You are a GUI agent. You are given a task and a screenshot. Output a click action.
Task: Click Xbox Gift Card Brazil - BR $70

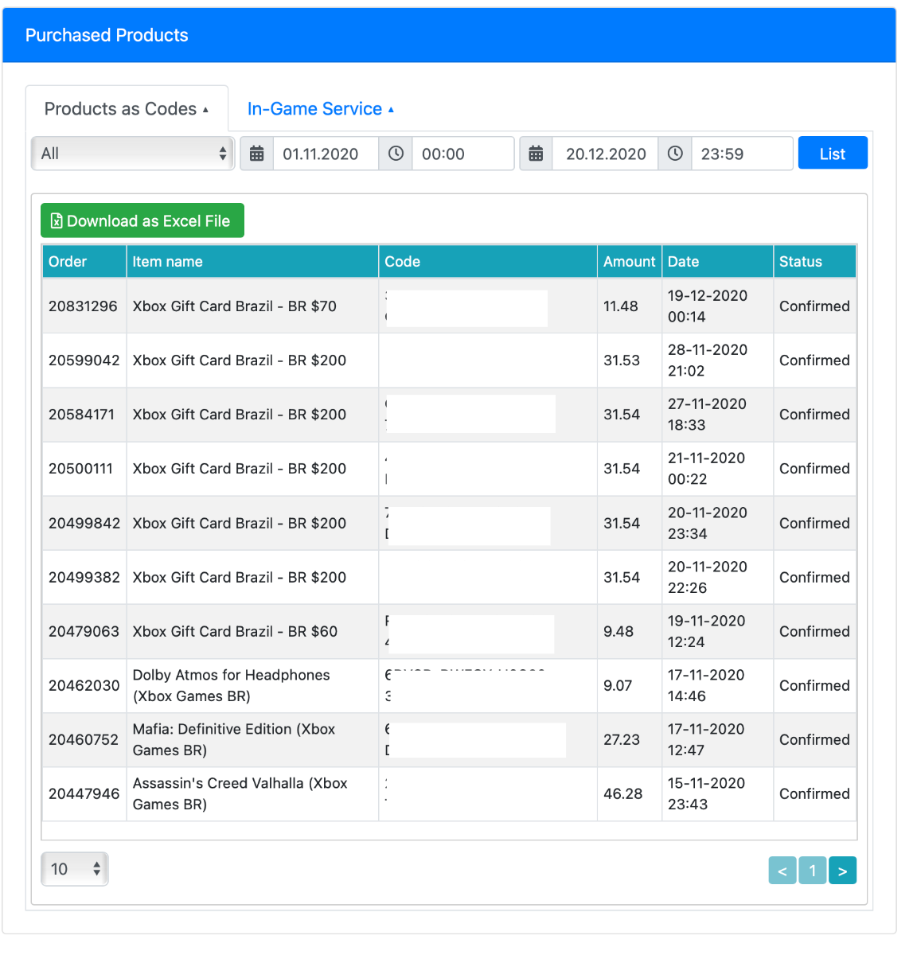(235, 306)
